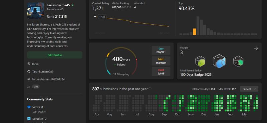Click the LinkedIn icon beside tarun-sharma-562240324
This screenshot has width=267, height=123.
[29, 79]
